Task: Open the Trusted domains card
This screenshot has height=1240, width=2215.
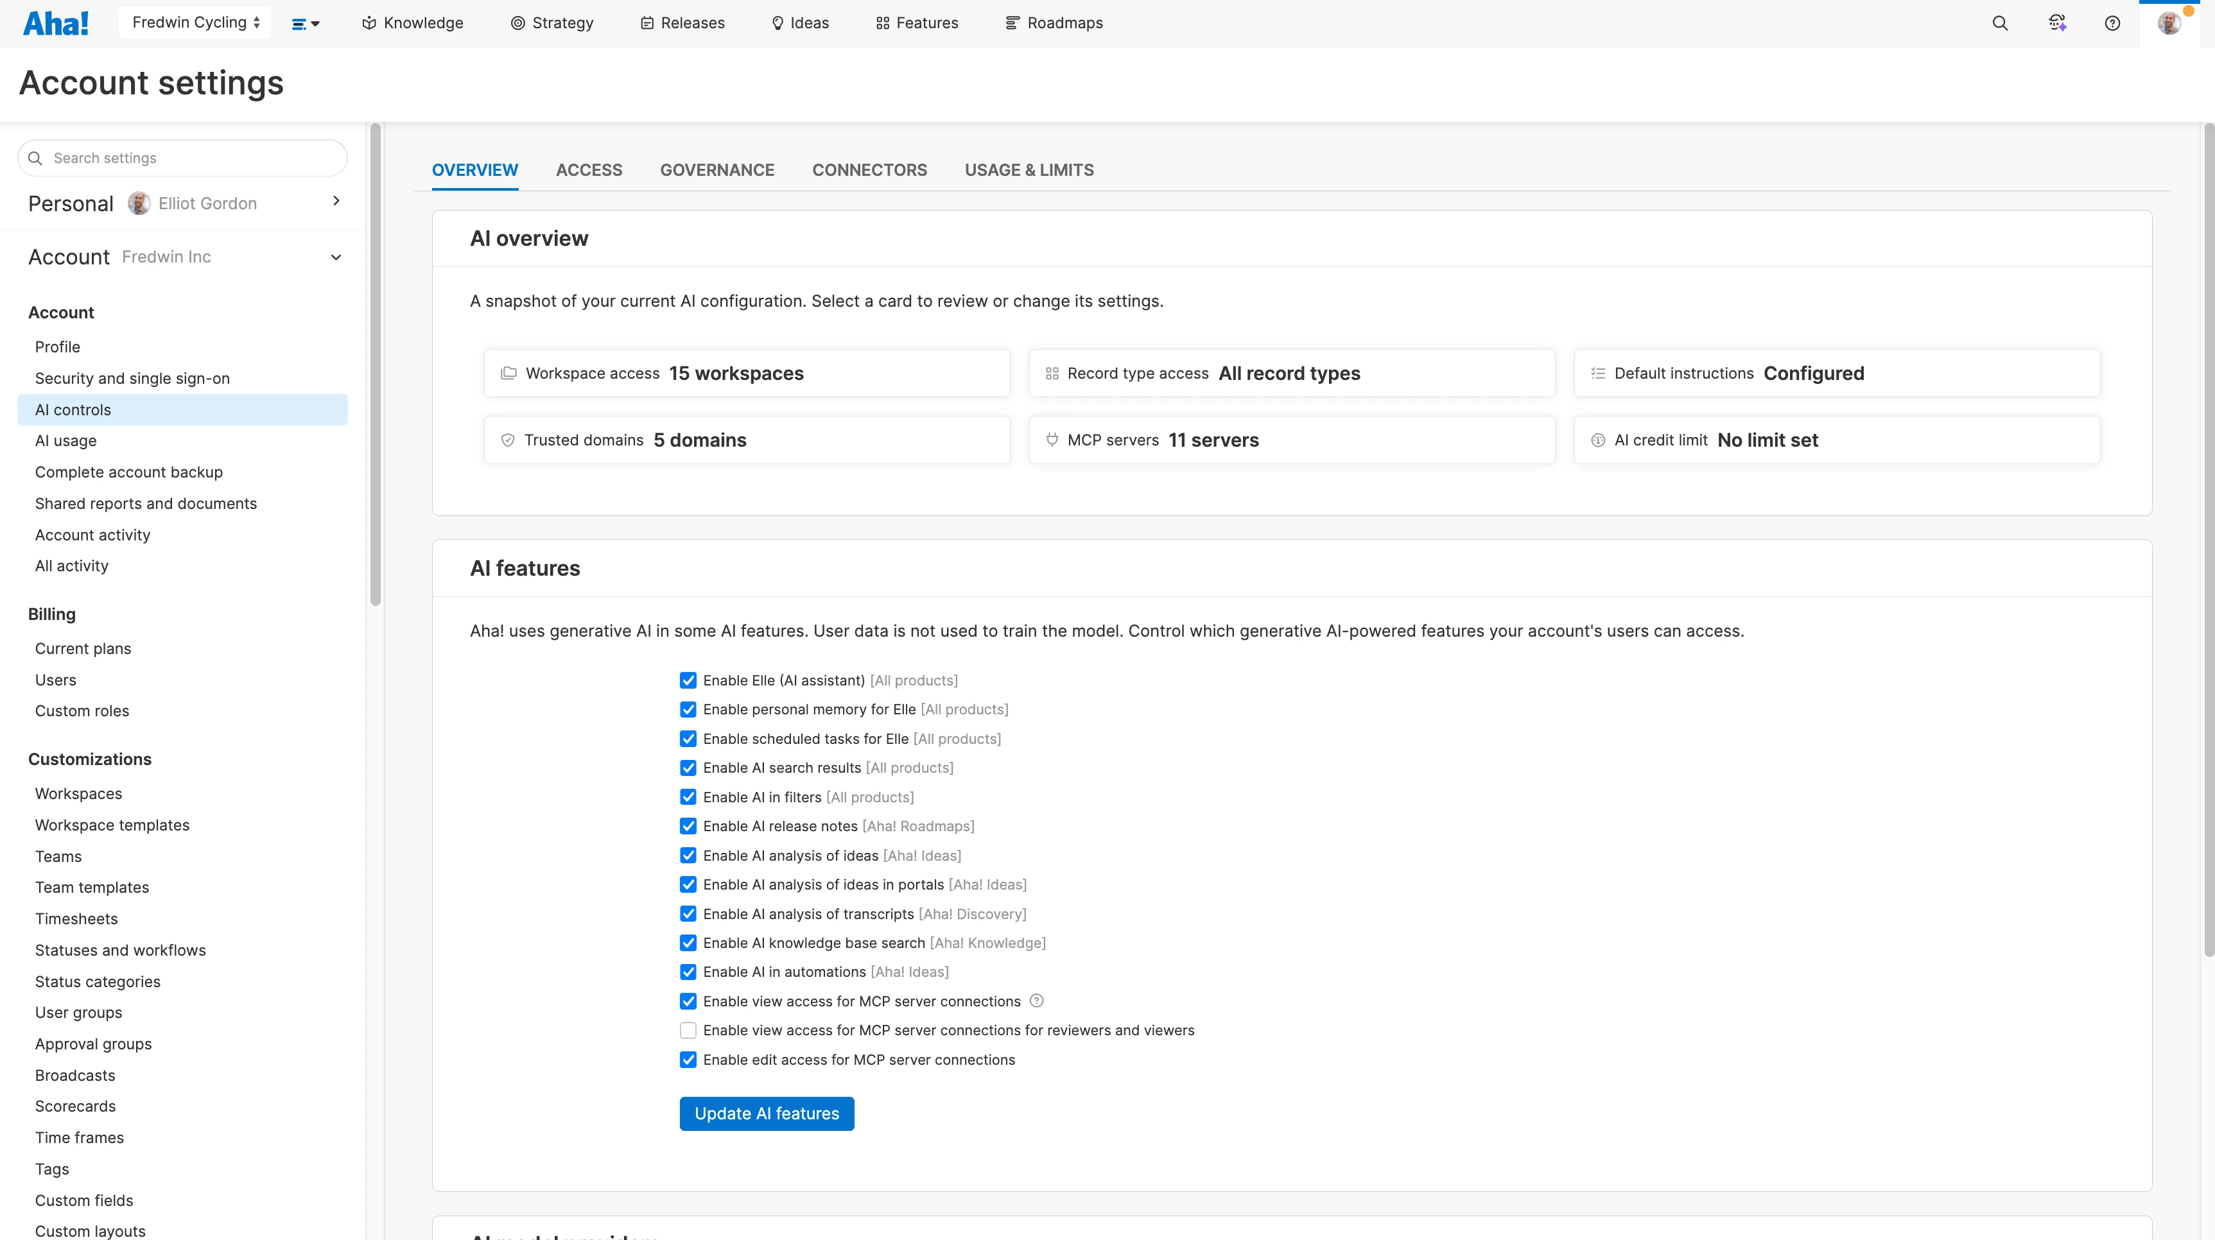Action: click(x=746, y=440)
